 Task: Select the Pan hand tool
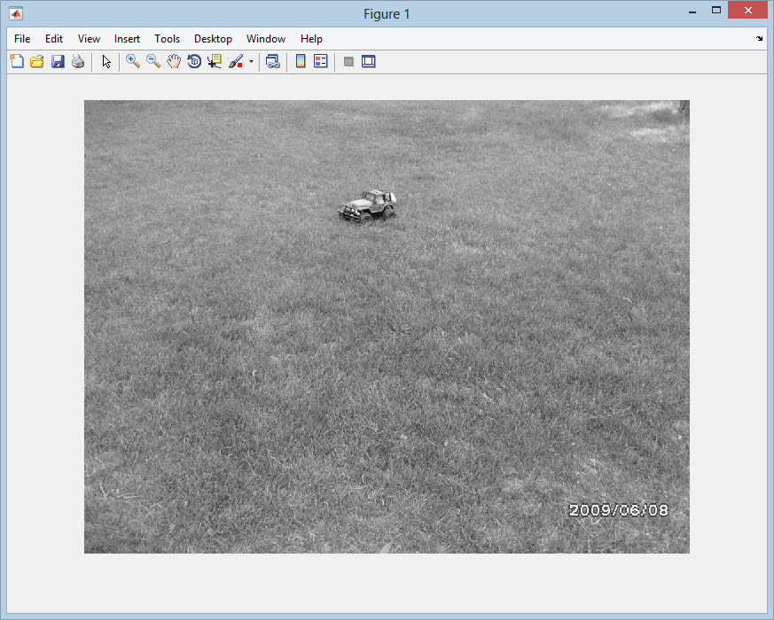click(x=174, y=61)
